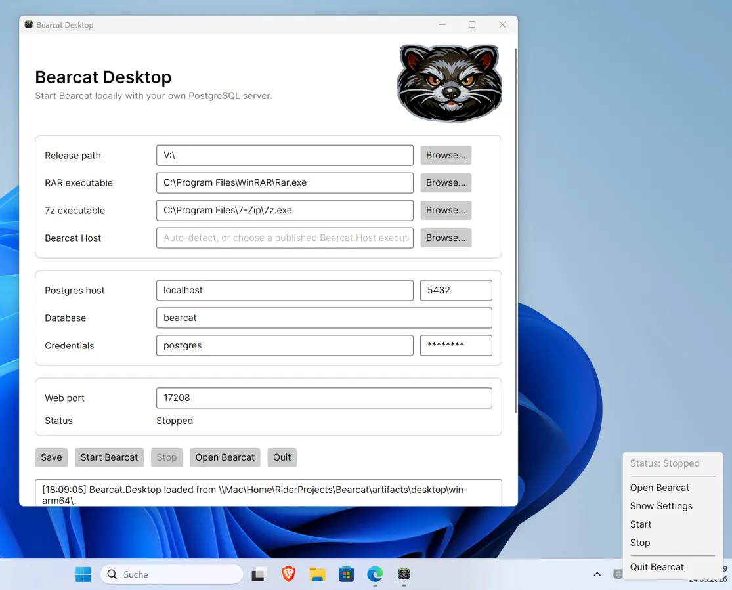Click Start Bearcat button
The image size is (732, 590).
pyautogui.click(x=109, y=457)
